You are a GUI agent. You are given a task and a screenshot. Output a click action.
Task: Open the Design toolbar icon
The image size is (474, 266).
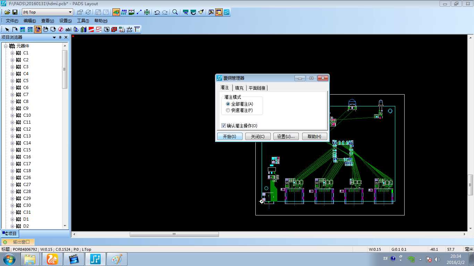[124, 12]
